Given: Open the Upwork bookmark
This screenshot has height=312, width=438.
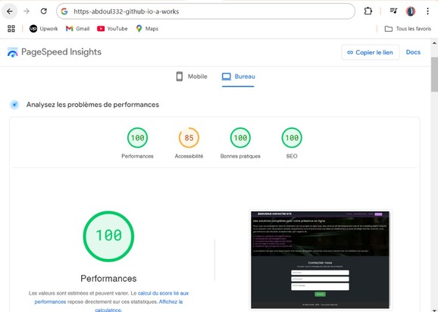Looking at the screenshot, I should (x=44, y=29).
